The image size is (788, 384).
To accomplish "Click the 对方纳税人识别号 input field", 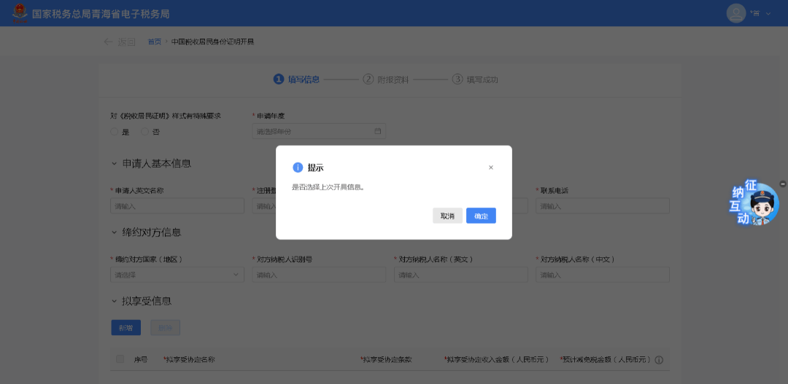I will 319,275.
